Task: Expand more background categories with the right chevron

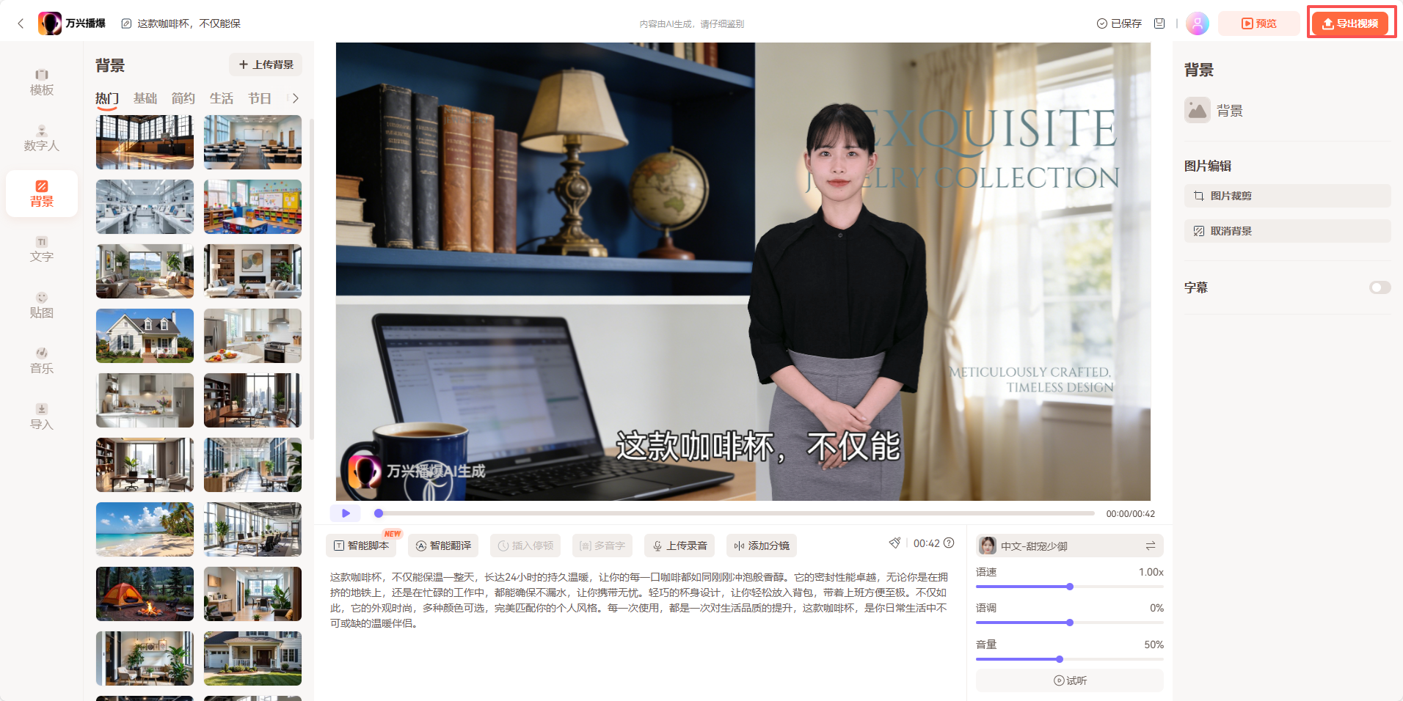Action: (295, 98)
